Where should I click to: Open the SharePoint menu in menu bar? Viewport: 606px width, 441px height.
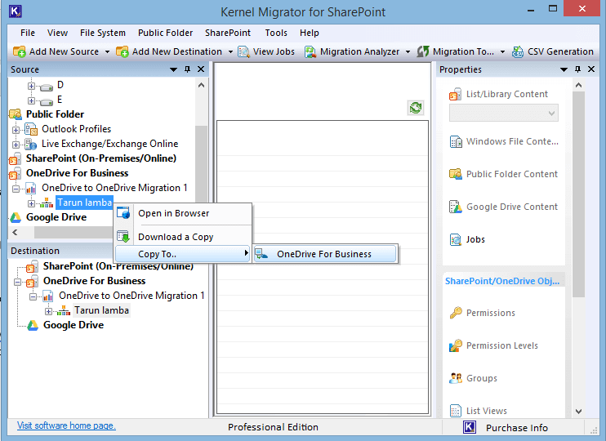tap(228, 33)
